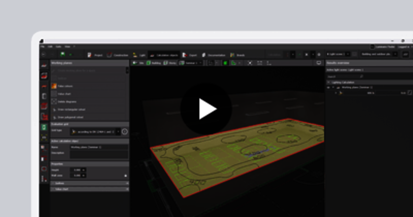Play the video with the center play button

206,109
